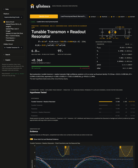
Task: Open the Load Precomputed Result dropdown
Action: pyautogui.click(x=73, y=16)
